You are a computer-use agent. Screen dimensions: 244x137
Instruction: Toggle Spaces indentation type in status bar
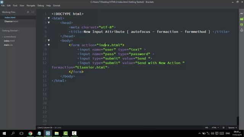(231, 127)
